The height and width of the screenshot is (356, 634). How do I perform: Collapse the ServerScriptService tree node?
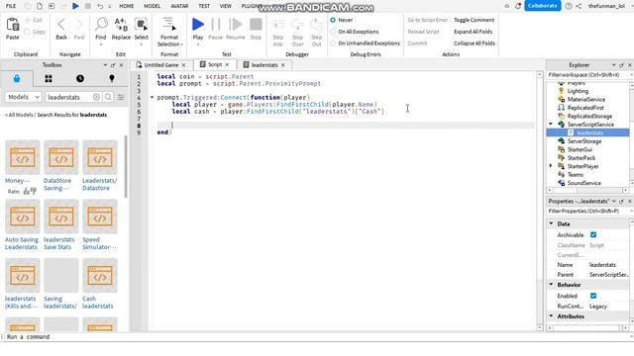[x=551, y=125]
